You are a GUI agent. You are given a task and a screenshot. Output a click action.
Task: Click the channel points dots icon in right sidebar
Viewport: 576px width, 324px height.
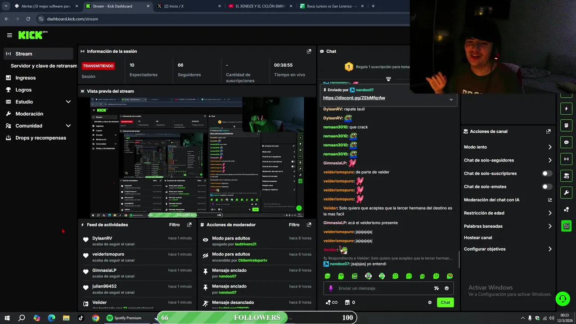pos(566,209)
